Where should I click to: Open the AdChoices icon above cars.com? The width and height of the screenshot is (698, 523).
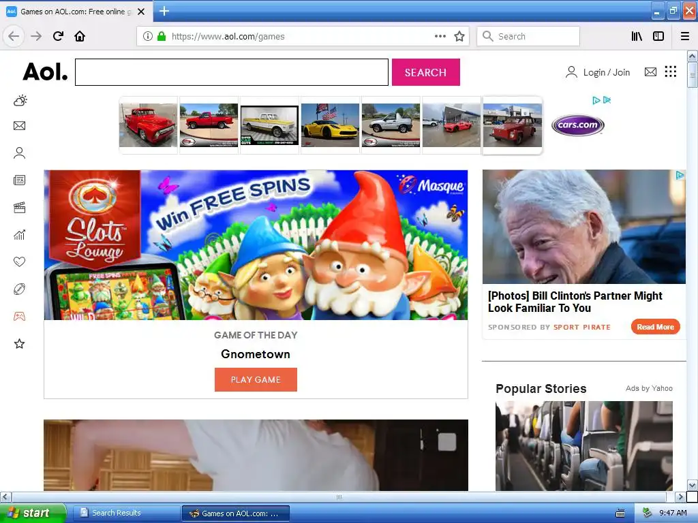point(596,100)
